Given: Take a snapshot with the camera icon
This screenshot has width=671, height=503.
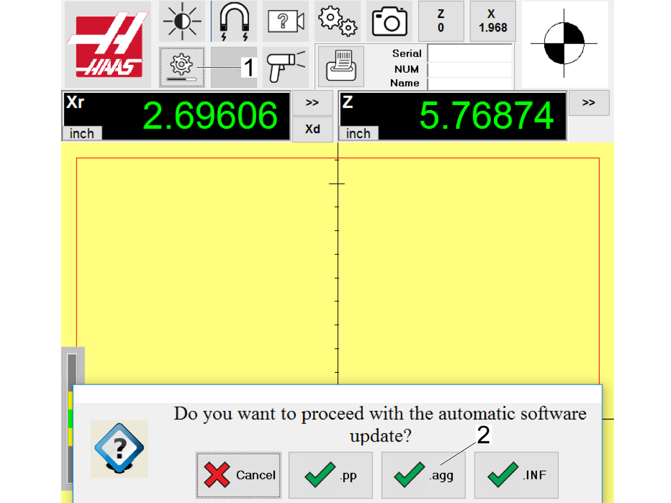Looking at the screenshot, I should [x=389, y=21].
